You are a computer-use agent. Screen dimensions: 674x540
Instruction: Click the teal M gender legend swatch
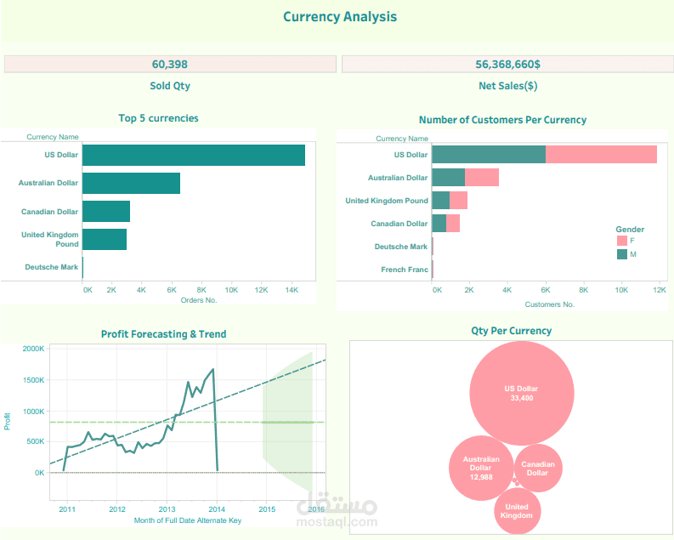click(621, 254)
